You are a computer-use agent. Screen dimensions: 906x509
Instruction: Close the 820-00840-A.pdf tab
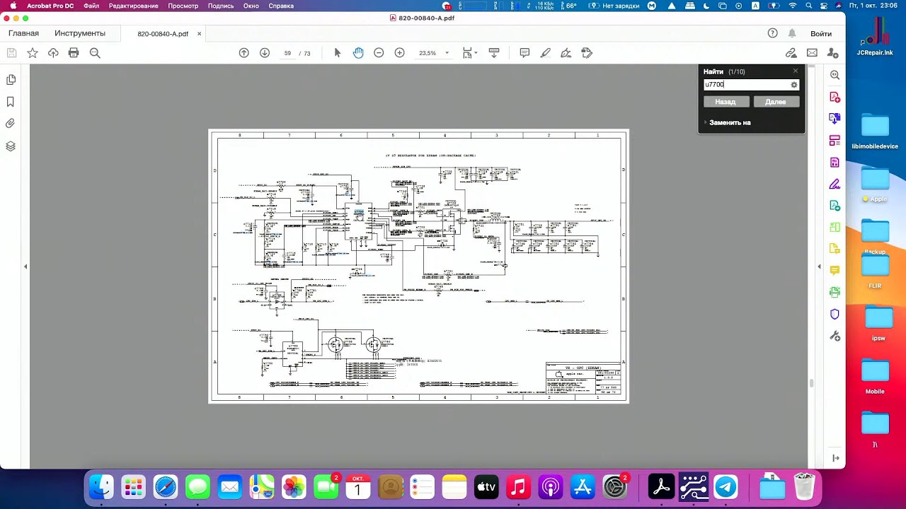(200, 34)
